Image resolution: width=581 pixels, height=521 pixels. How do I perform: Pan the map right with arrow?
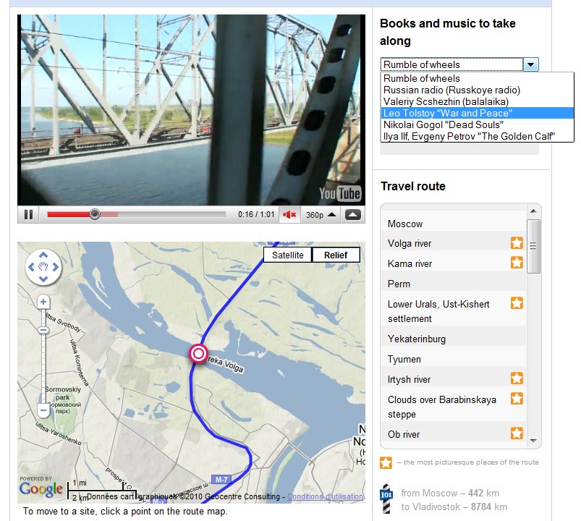[x=56, y=267]
